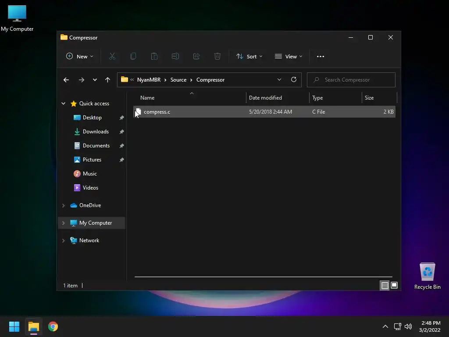The height and width of the screenshot is (337, 449).
Task: Open the View options dropdown
Action: (x=289, y=57)
